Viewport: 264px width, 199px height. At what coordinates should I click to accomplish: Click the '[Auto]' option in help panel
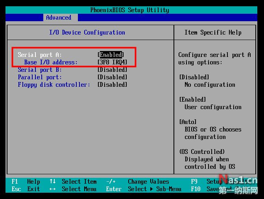click(188, 122)
